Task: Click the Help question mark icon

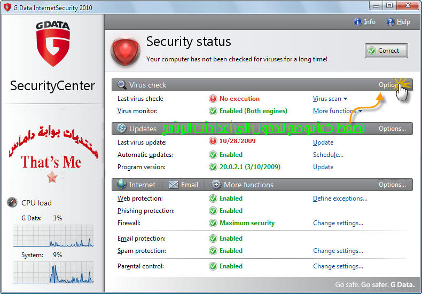Action: coord(390,22)
